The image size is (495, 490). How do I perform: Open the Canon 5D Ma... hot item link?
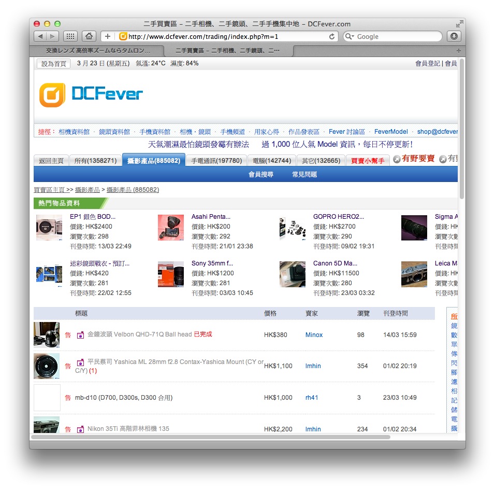click(x=335, y=263)
